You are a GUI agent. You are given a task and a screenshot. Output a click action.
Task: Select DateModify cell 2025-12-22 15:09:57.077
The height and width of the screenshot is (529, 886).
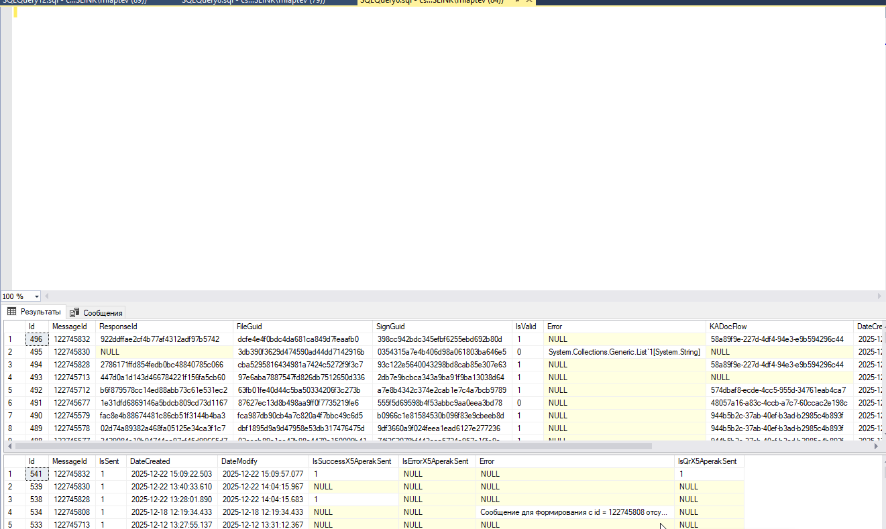coord(264,474)
